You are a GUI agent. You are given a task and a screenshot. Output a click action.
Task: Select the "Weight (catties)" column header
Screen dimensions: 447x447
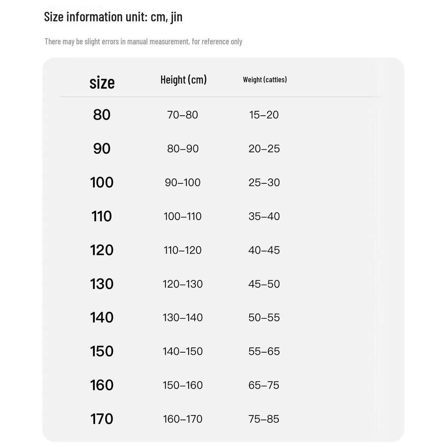coord(265,79)
